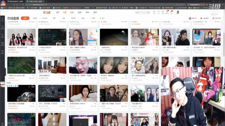Click the icon at the sidebar bottom
The image size is (225, 126).
2,124
